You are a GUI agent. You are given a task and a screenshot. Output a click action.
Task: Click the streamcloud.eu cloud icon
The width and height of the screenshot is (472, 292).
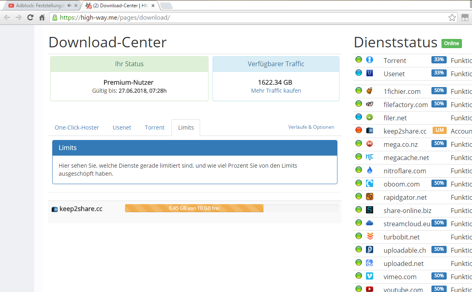(370, 223)
